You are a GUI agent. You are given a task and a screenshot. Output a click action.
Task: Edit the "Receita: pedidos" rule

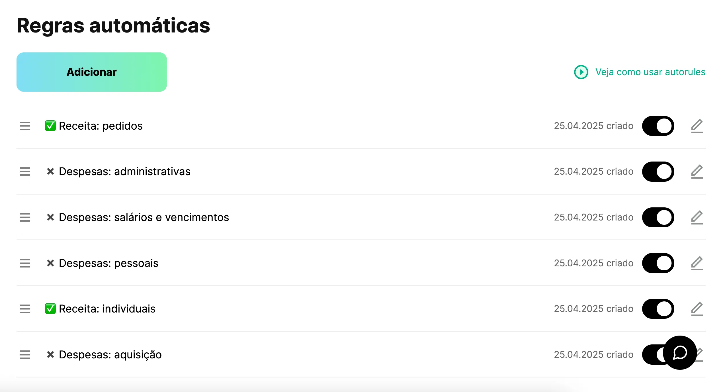(x=697, y=126)
